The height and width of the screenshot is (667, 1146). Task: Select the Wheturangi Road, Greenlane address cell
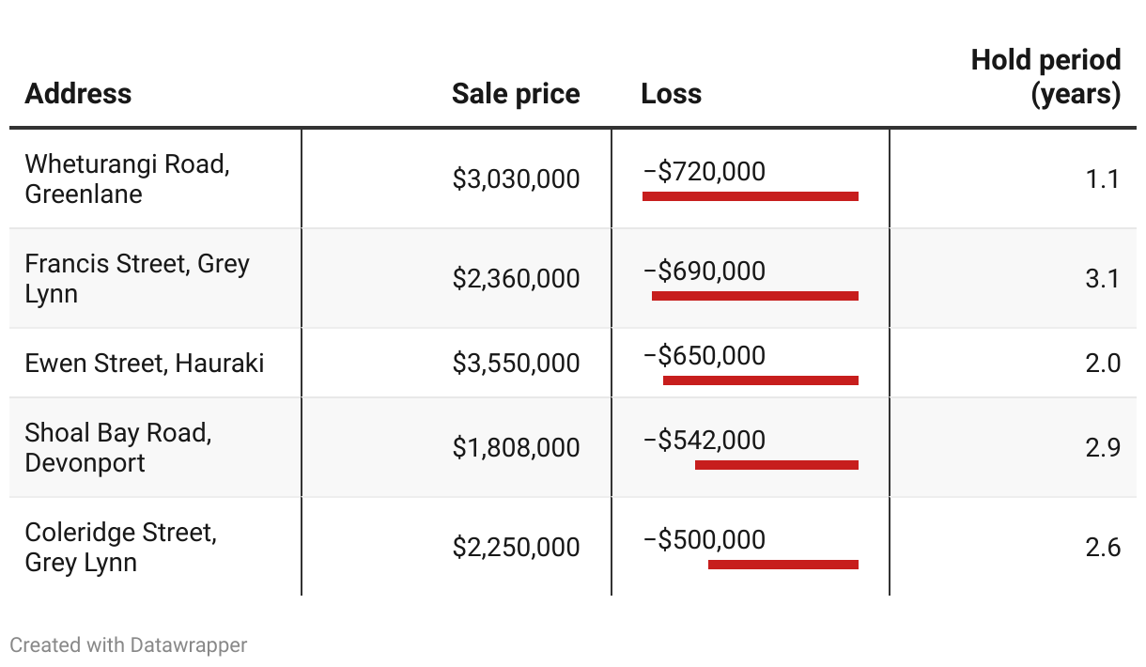127,178
